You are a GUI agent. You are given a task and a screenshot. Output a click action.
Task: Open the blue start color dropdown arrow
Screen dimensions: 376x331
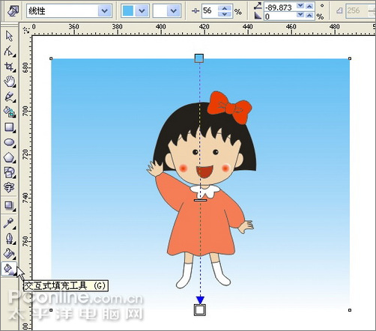click(142, 11)
